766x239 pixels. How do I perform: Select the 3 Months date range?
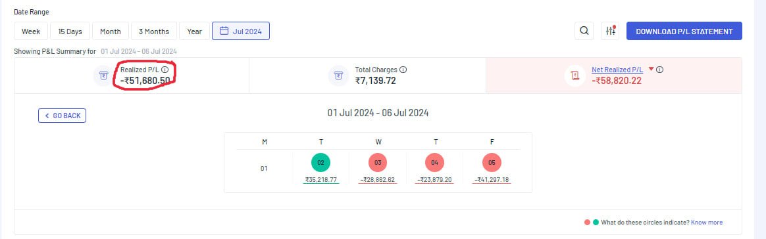pyautogui.click(x=154, y=32)
